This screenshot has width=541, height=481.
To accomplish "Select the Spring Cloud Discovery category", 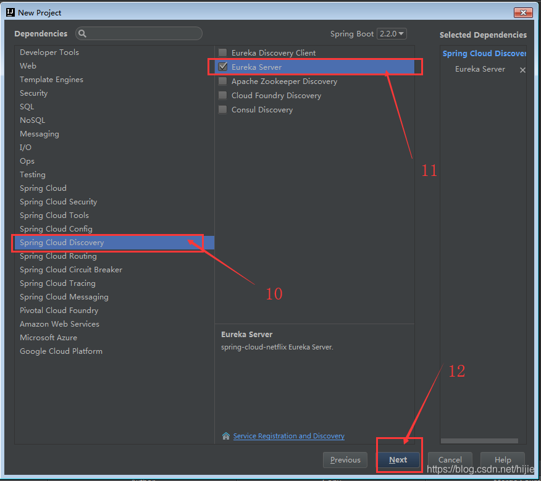I will coord(114,243).
